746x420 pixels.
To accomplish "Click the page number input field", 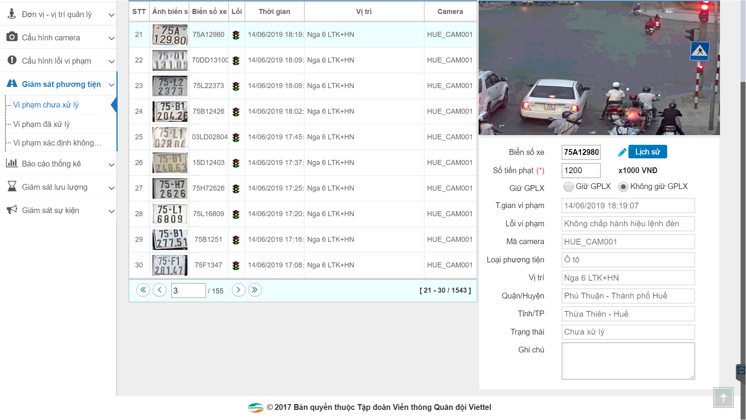I will [188, 290].
